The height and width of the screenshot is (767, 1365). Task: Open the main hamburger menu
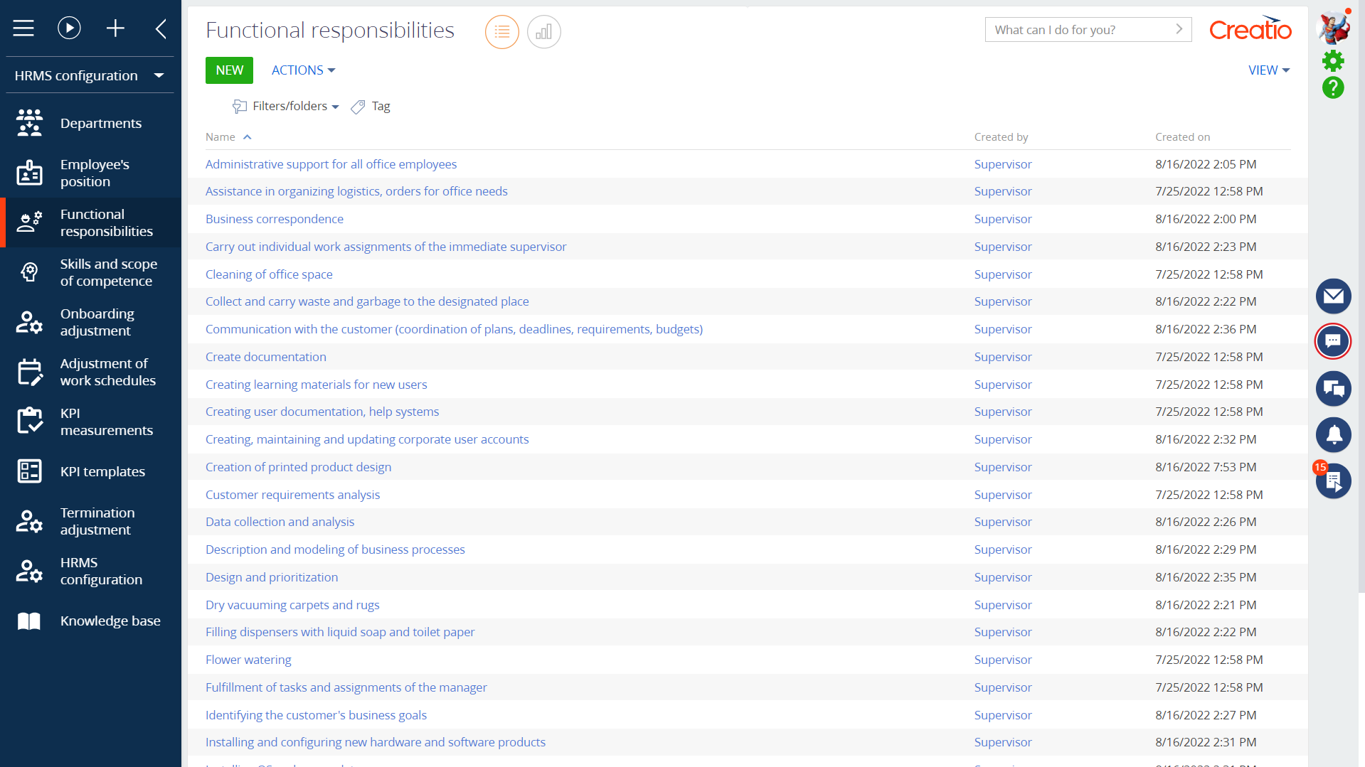(23, 28)
